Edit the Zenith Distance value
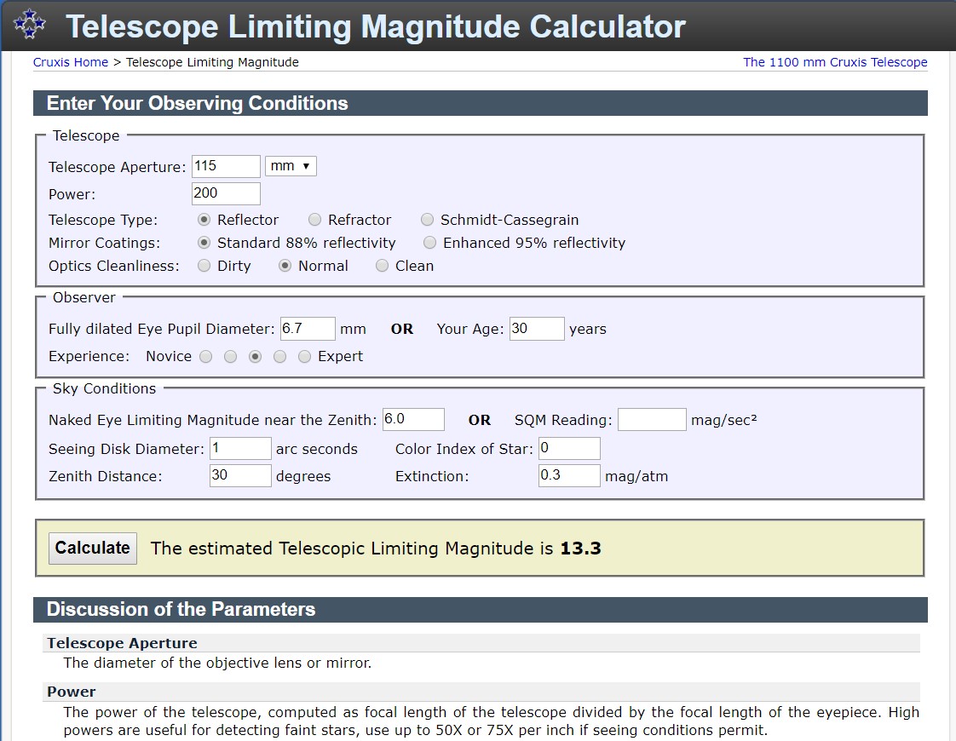Viewport: 956px width, 741px height. [239, 475]
